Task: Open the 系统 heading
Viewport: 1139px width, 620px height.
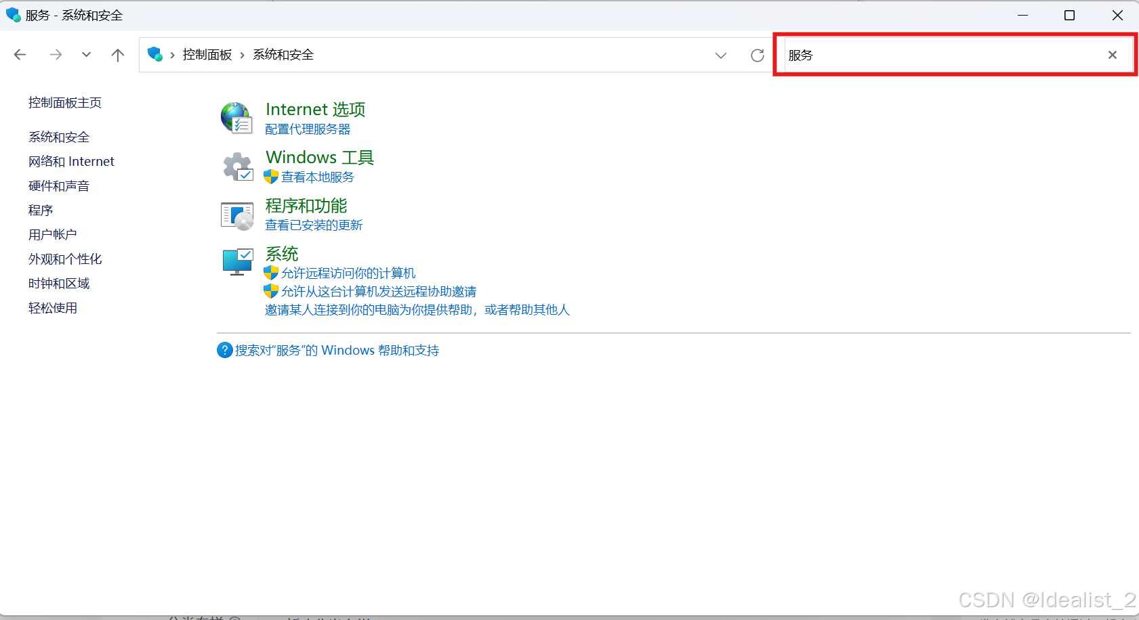Action: point(282,254)
